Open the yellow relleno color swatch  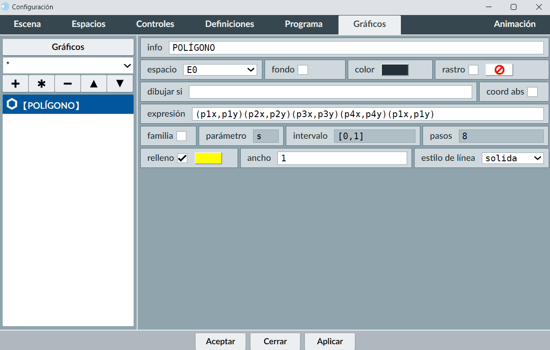208,158
